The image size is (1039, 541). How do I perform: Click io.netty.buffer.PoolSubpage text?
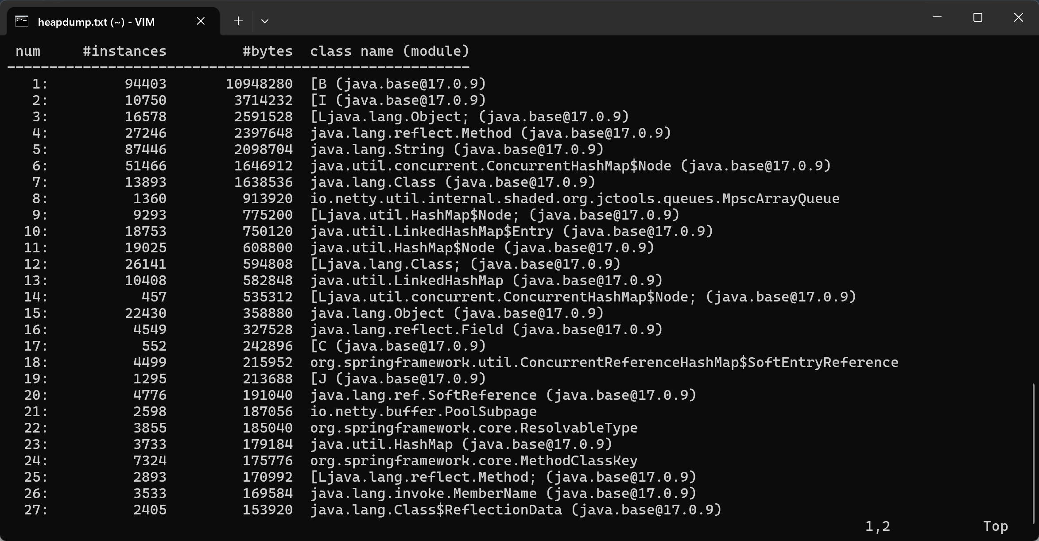(x=423, y=412)
